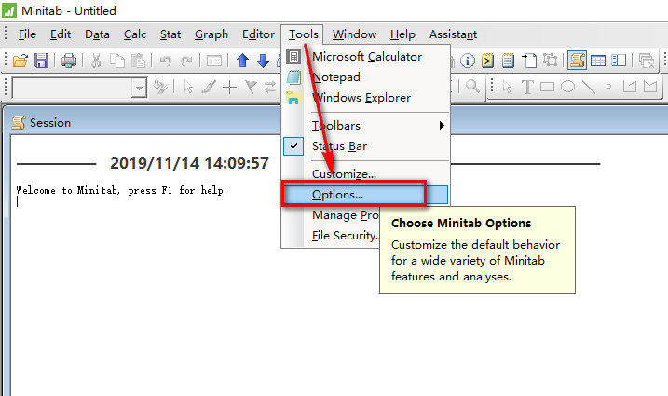Open the empty combo box dropdown arrow
Image resolution: width=668 pixels, height=396 pixels.
click(x=139, y=87)
